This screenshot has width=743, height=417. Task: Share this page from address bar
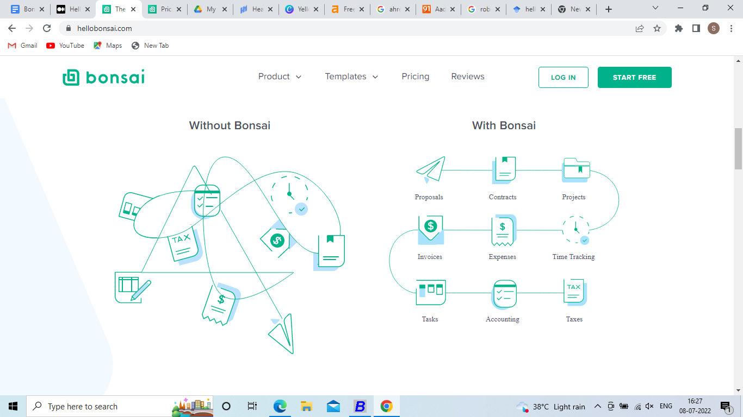tap(640, 28)
